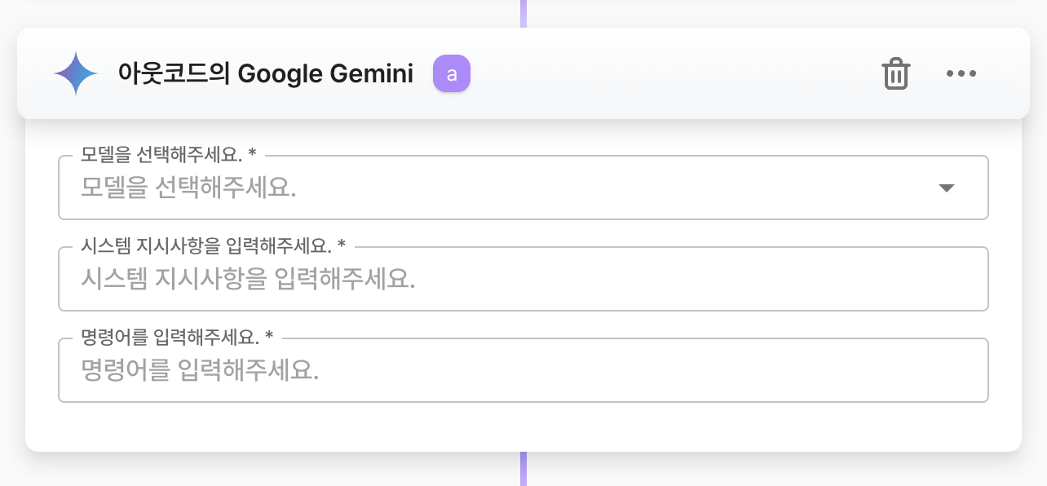Click the 시스템 지시사항을 입력해주세요 field label

tap(206, 245)
